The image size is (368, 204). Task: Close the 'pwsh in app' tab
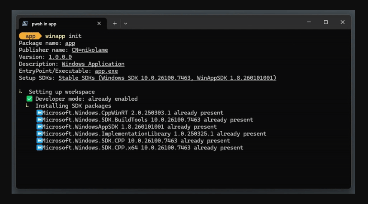point(99,24)
